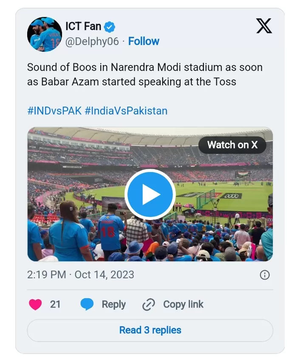Click the like count 21
The height and width of the screenshot is (359, 300).
pyautogui.click(x=55, y=305)
